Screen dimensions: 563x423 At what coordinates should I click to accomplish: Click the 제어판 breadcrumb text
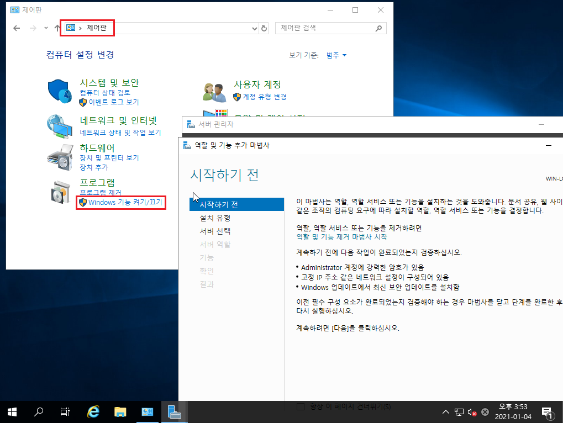pyautogui.click(x=97, y=28)
